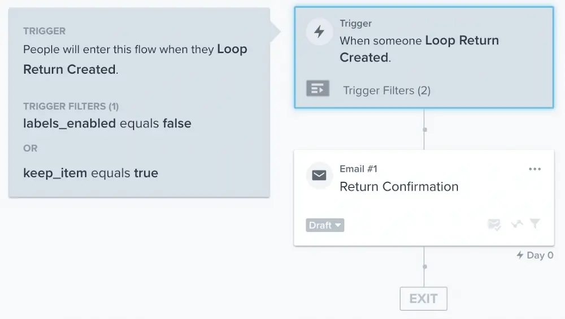This screenshot has height=319, width=565.
Task: Select the Return Confirmation email title
Action: (x=399, y=187)
